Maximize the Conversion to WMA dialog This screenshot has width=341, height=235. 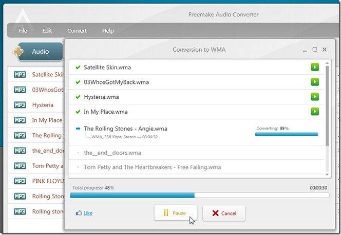[315, 50]
